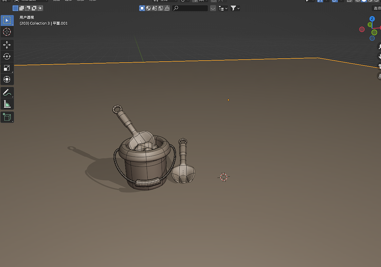The width and height of the screenshot is (381, 267).
Task: Click the zoom magnifier navigation button
Action: point(379,46)
